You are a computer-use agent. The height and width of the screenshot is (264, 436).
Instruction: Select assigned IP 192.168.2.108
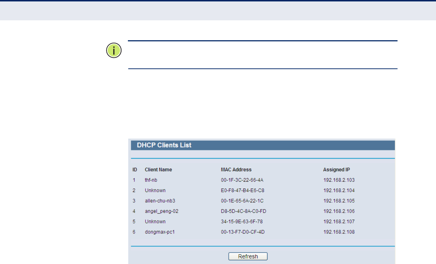tap(339, 232)
